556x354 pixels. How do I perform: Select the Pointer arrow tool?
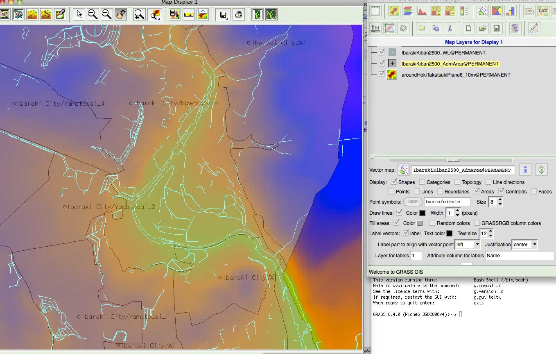pyautogui.click(x=79, y=15)
